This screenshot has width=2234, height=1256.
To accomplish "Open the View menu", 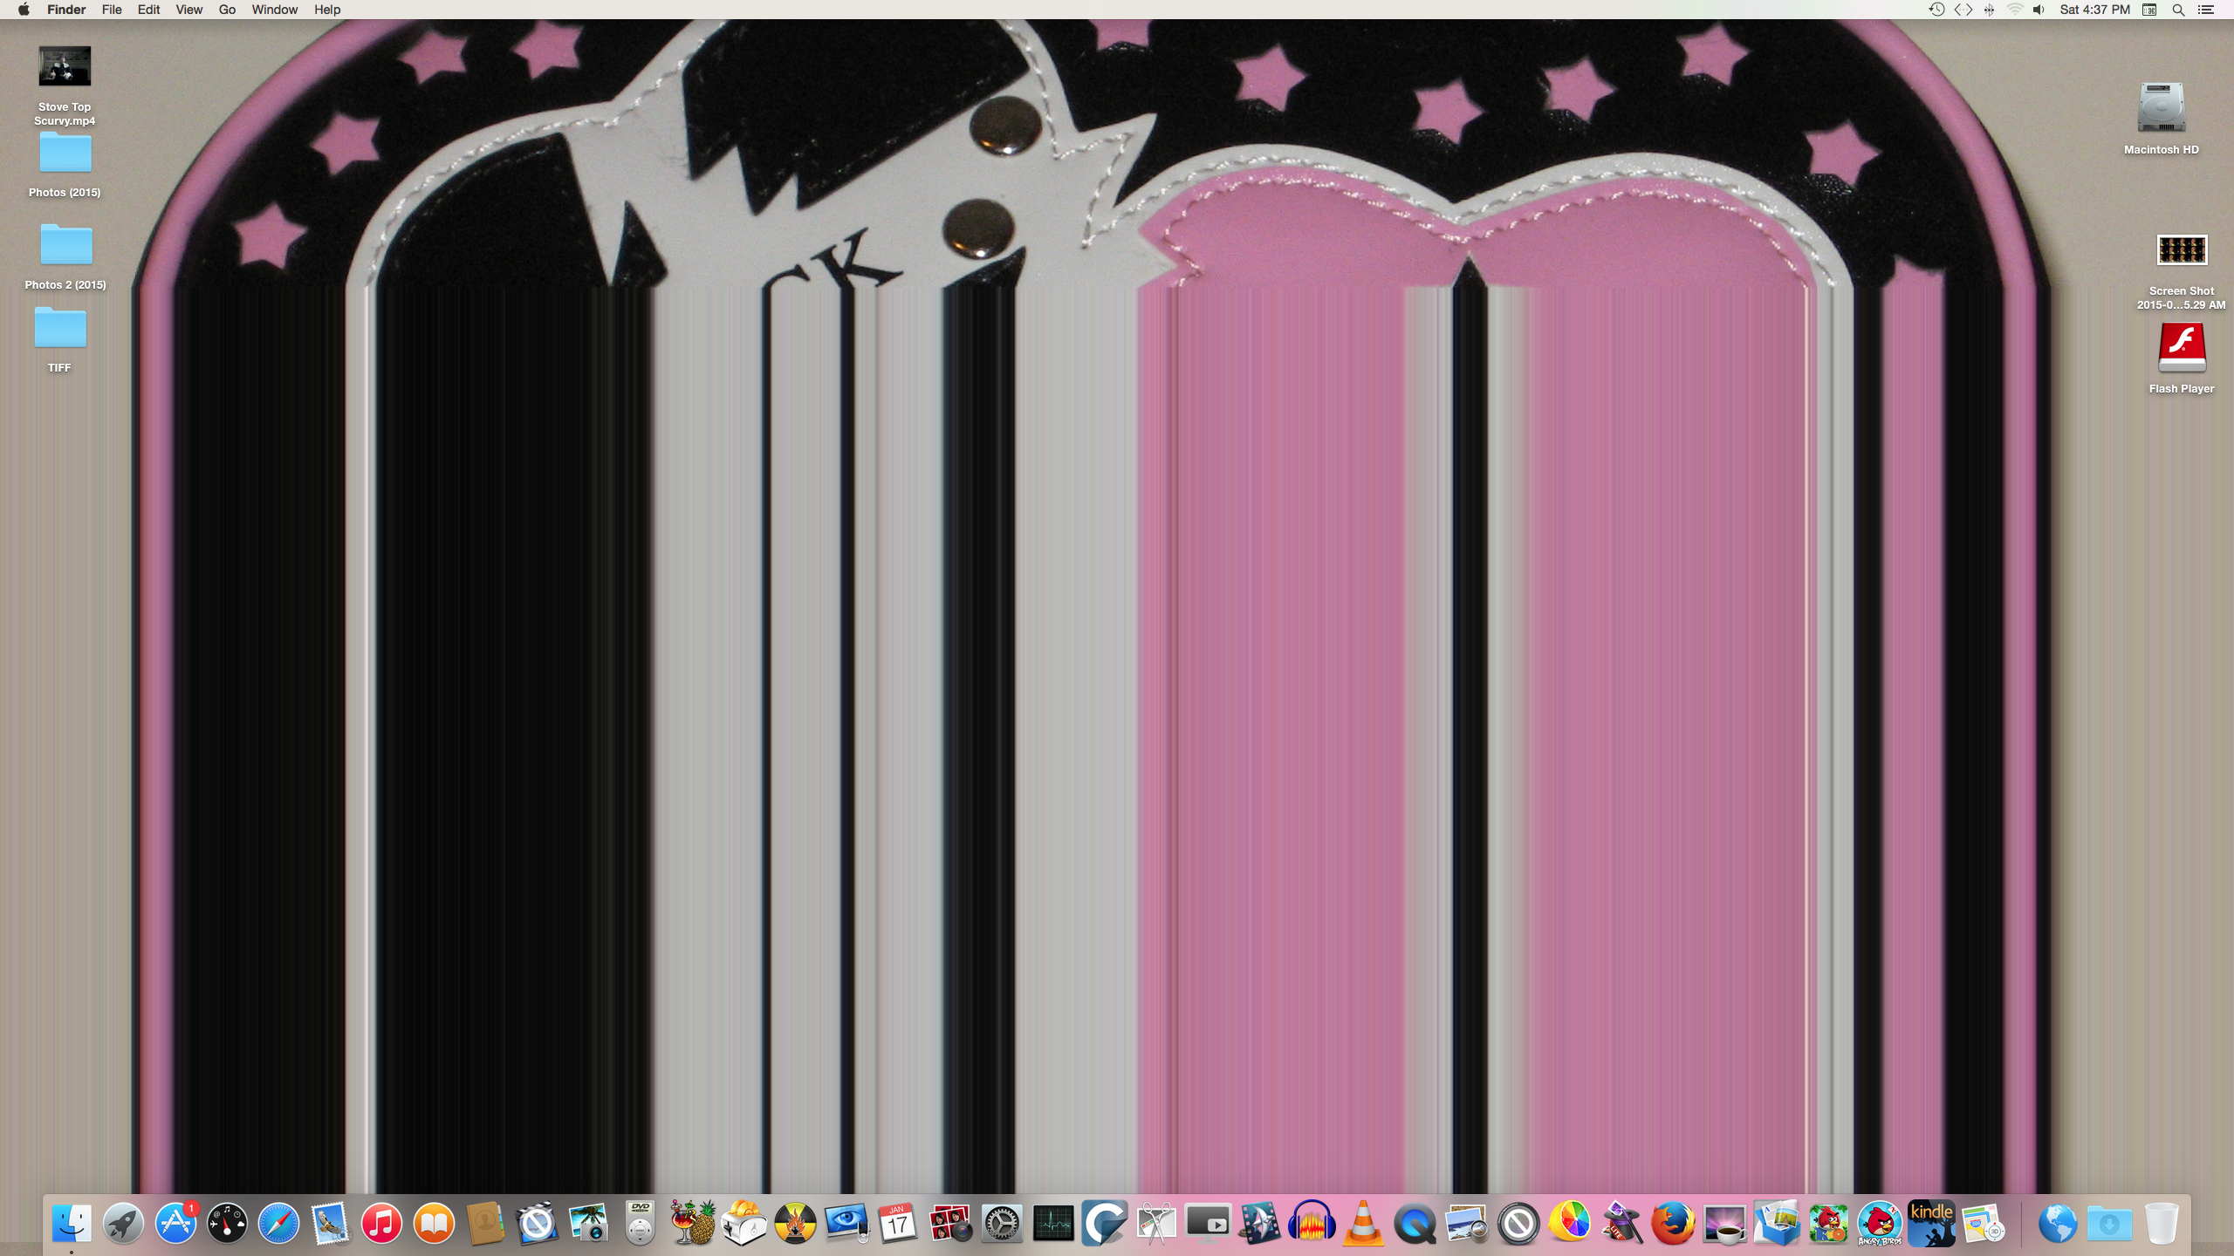I will point(188,10).
